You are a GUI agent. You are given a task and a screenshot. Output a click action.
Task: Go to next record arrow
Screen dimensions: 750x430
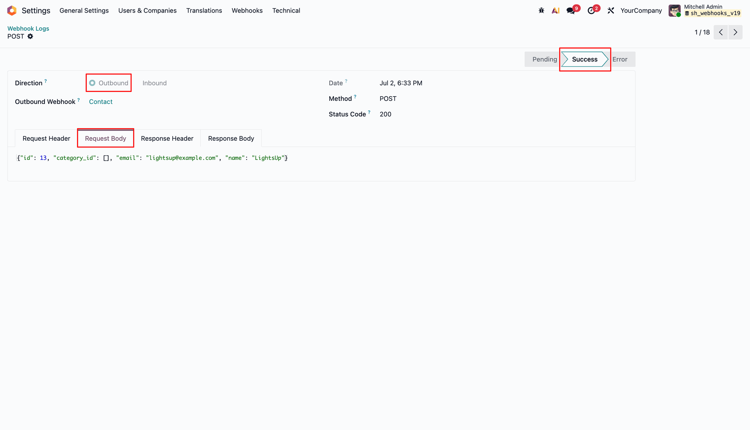[736, 32]
